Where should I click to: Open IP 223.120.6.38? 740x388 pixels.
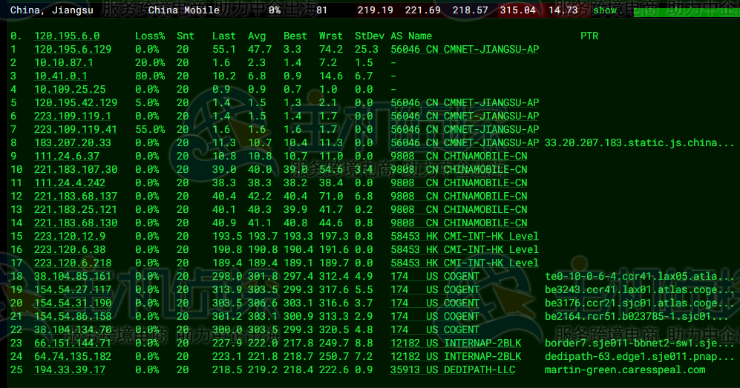click(70, 249)
